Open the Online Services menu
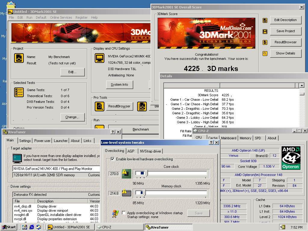The image size is (308, 231). click(x=61, y=17)
